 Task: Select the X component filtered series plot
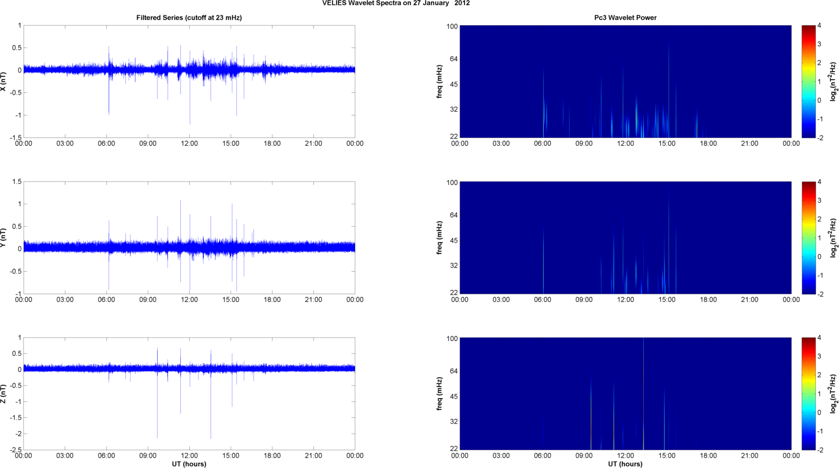point(189,81)
